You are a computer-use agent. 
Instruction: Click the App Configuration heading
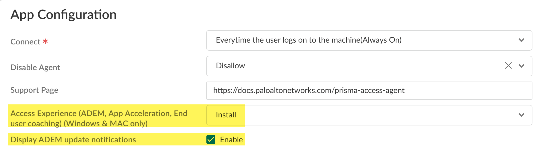tap(63, 15)
